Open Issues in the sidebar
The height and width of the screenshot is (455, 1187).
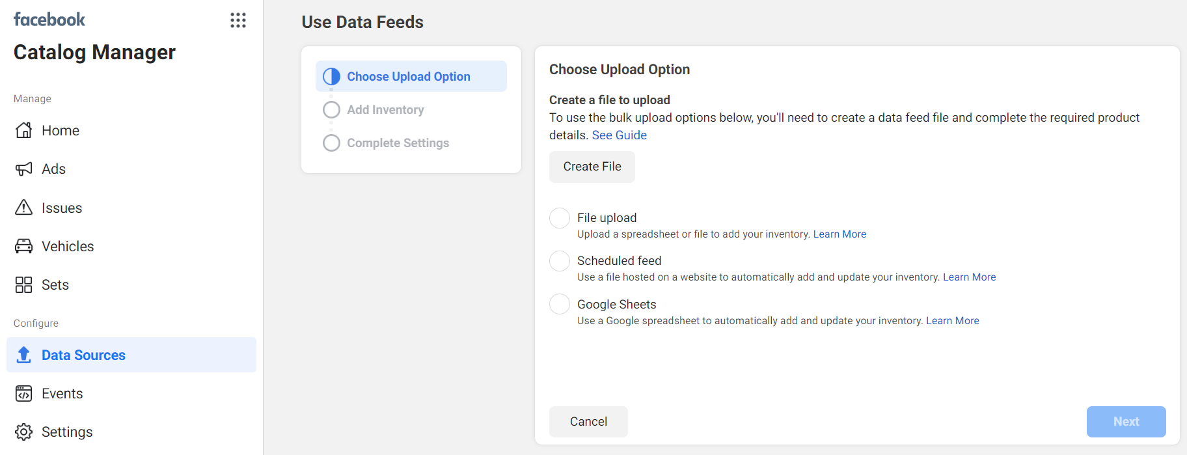pyautogui.click(x=131, y=208)
